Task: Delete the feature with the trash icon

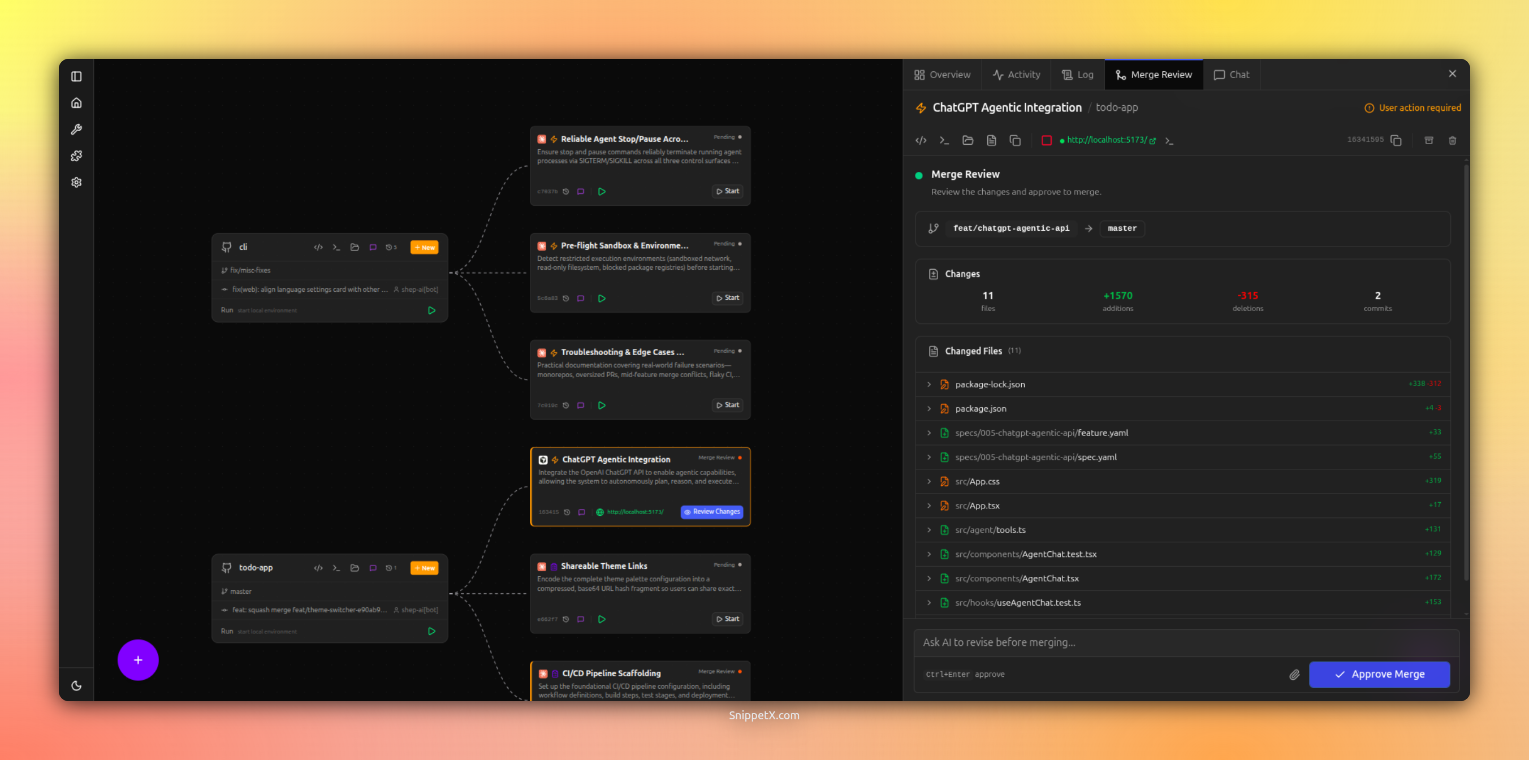Action: (1452, 140)
